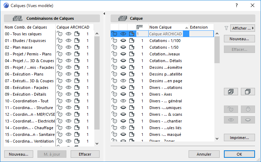Click the Extension column header

pos(201,27)
